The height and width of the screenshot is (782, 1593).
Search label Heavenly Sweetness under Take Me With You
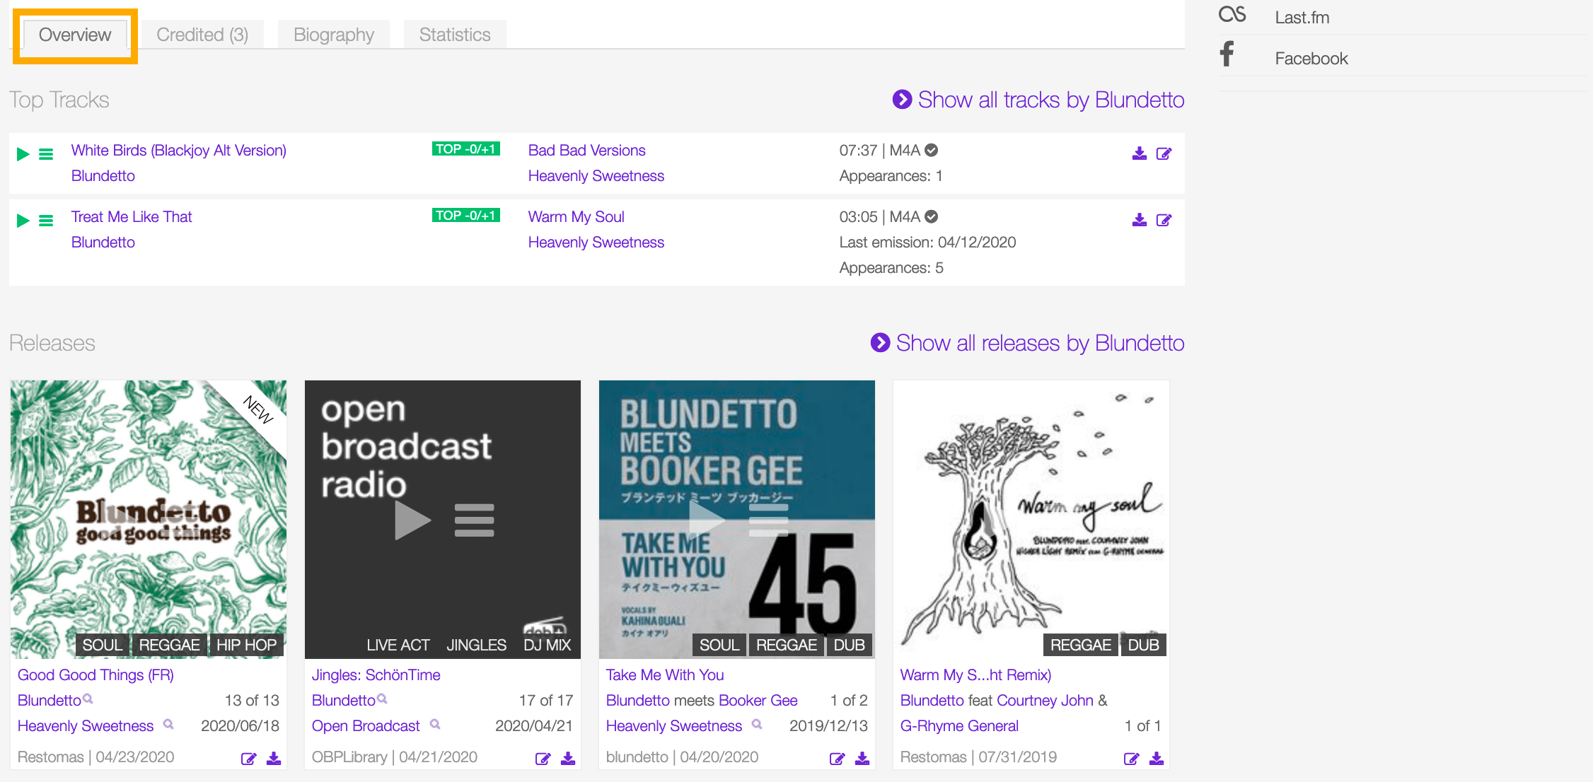coord(757,724)
